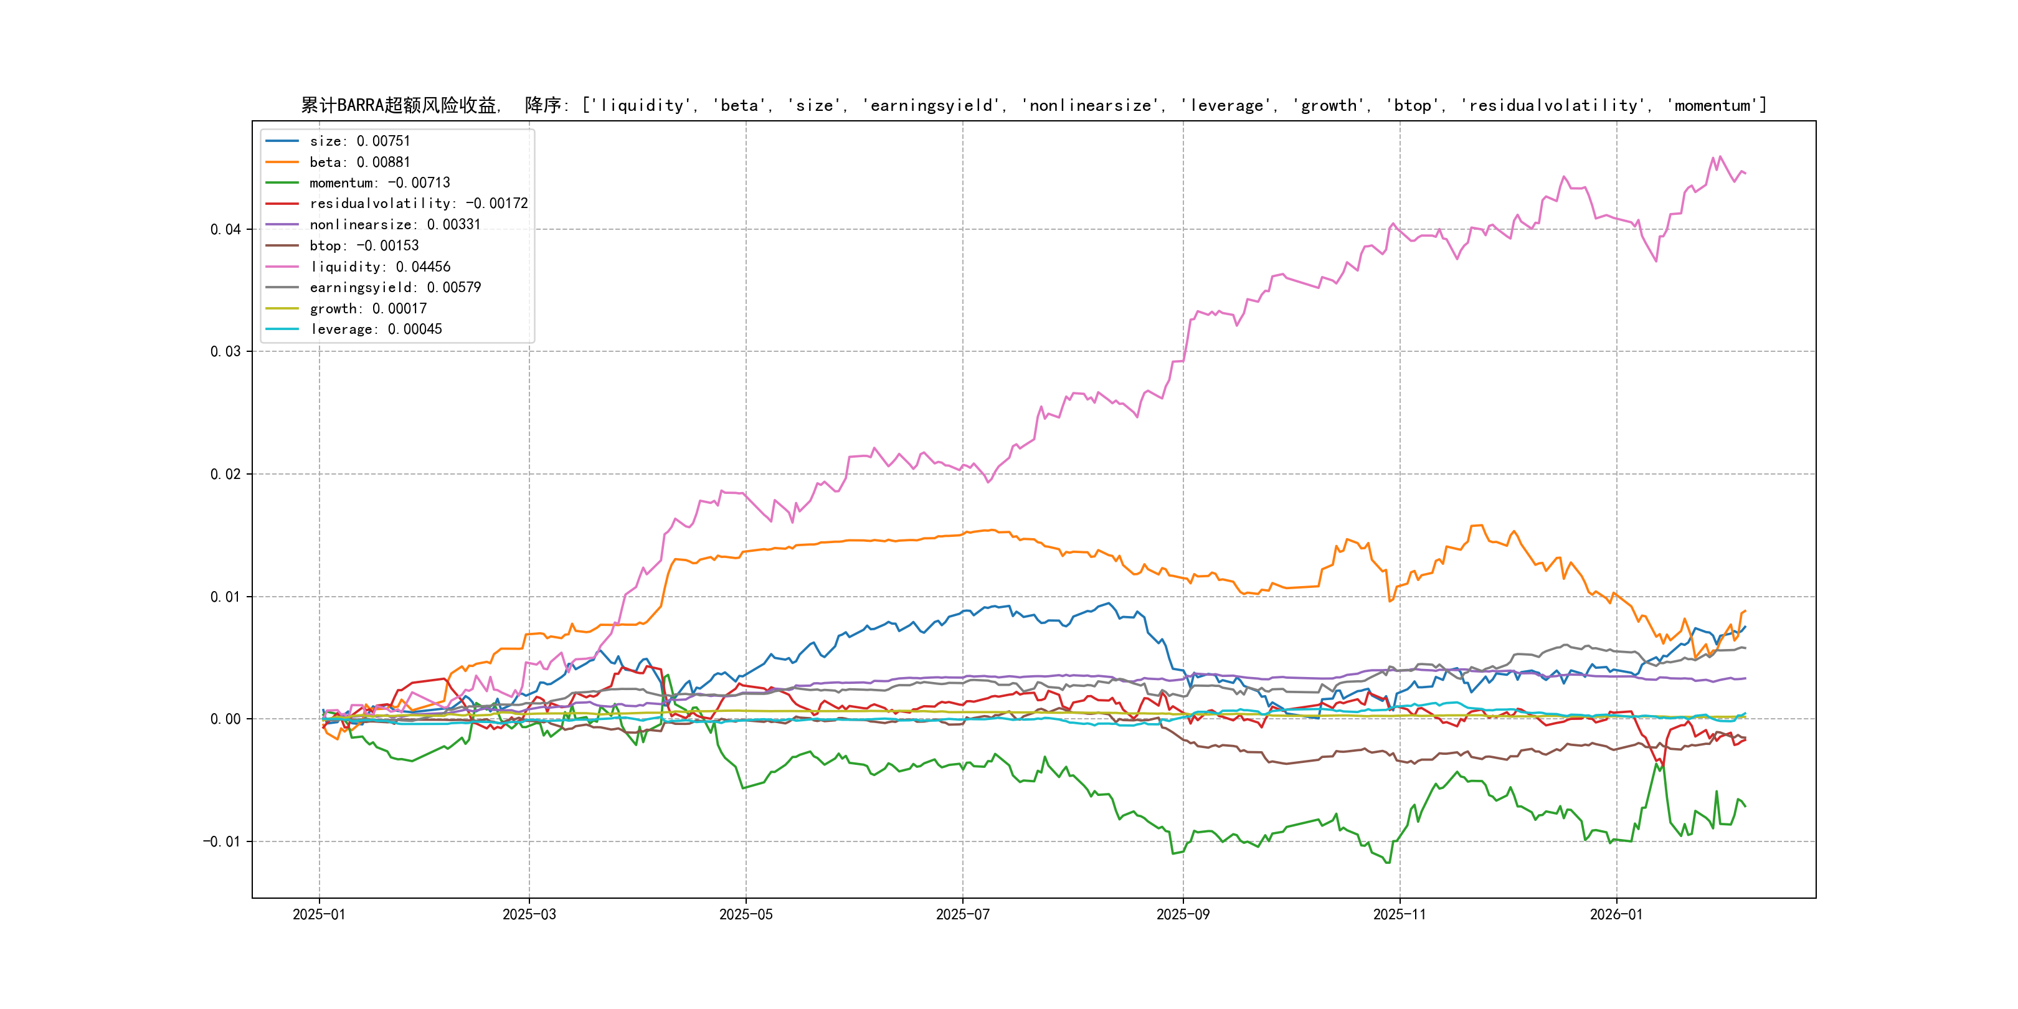Image resolution: width=2018 pixels, height=1009 pixels.
Task: Select the 'earningsyield: 0.00579' legend label
Action: point(395,288)
